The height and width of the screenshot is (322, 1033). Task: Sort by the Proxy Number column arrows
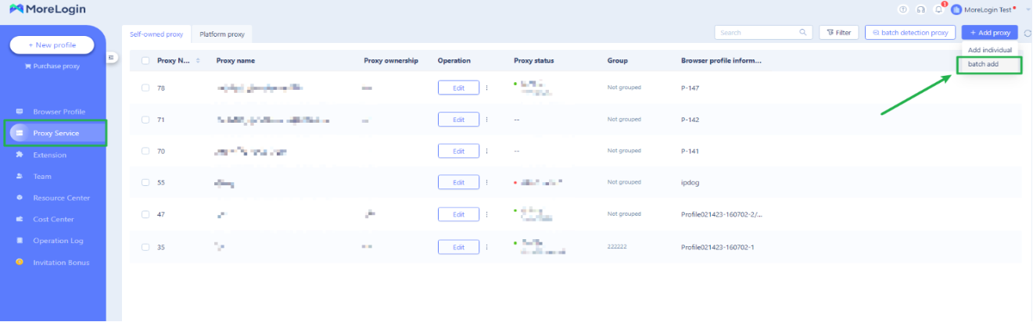(198, 61)
